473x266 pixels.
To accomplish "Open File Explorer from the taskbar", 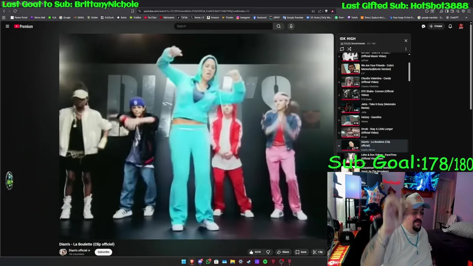I will pyautogui.click(x=232, y=262).
